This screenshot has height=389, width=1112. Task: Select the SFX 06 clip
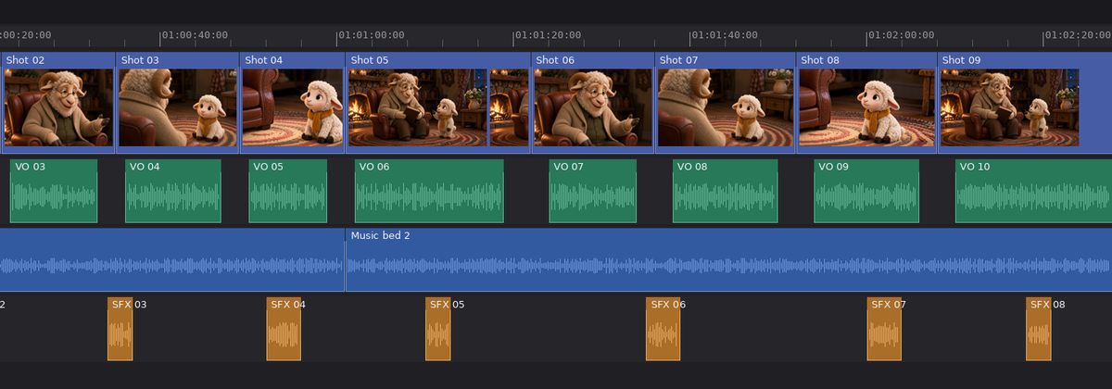tap(663, 329)
